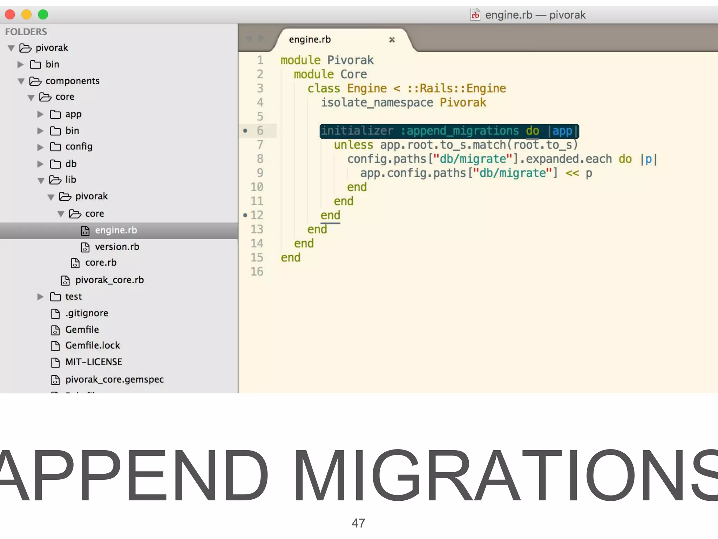Image resolution: width=718 pixels, height=539 pixels.
Task: Click the app folder icon
Action: pos(55,114)
